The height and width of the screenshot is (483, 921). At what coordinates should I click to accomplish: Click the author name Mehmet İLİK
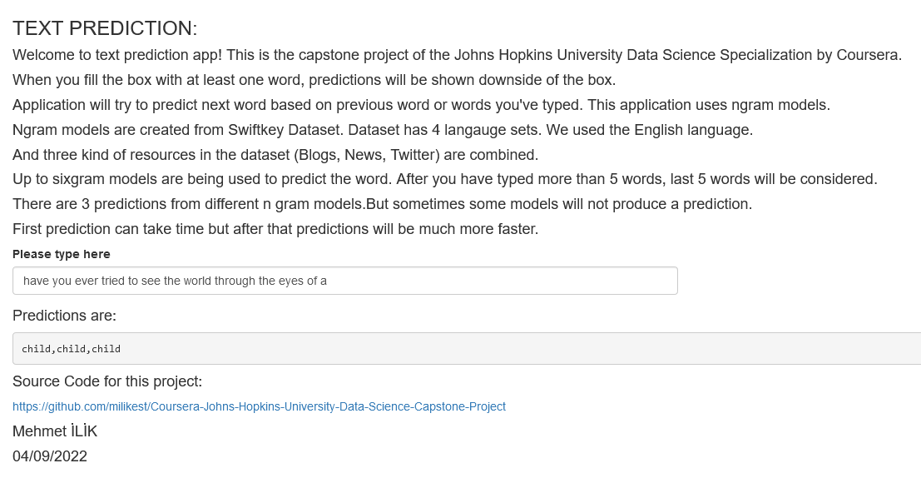pos(54,431)
